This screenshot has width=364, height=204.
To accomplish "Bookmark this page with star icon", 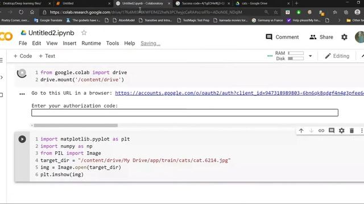I will pos(275,12).
